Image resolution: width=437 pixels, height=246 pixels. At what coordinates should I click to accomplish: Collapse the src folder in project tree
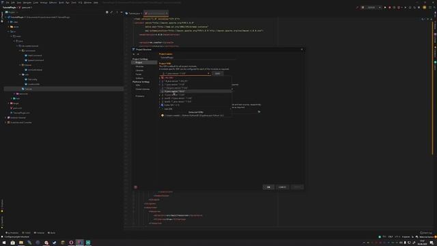pyautogui.click(x=9, y=31)
